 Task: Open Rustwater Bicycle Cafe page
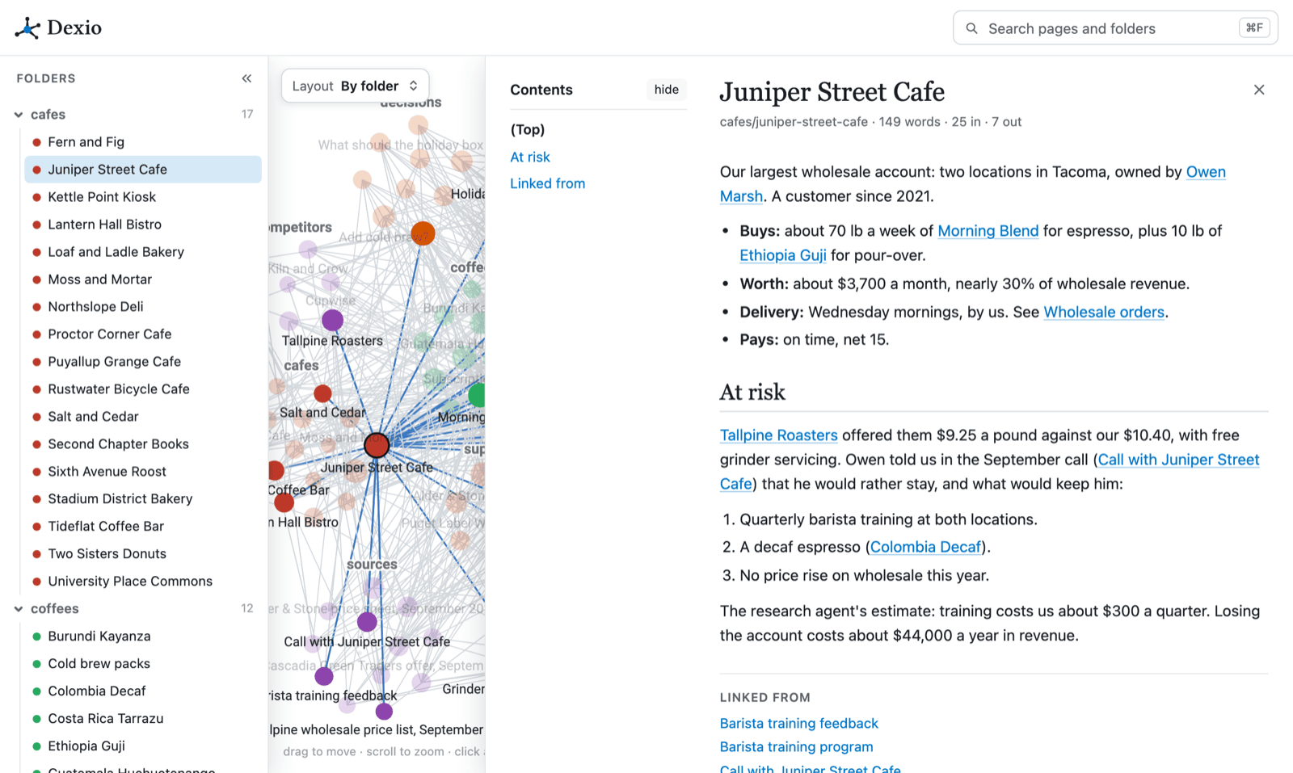click(143, 389)
